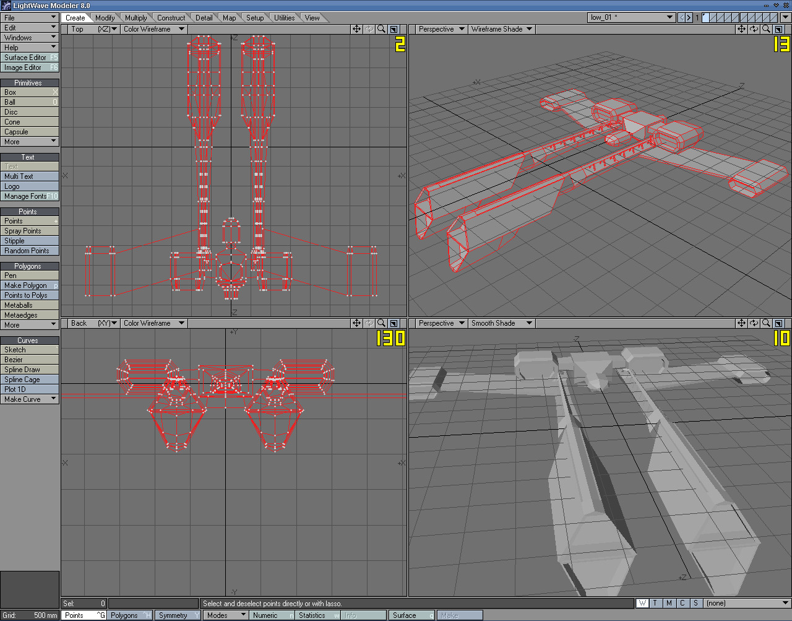792x621 pixels.
Task: Go to the next layer bank
Action: [689, 17]
